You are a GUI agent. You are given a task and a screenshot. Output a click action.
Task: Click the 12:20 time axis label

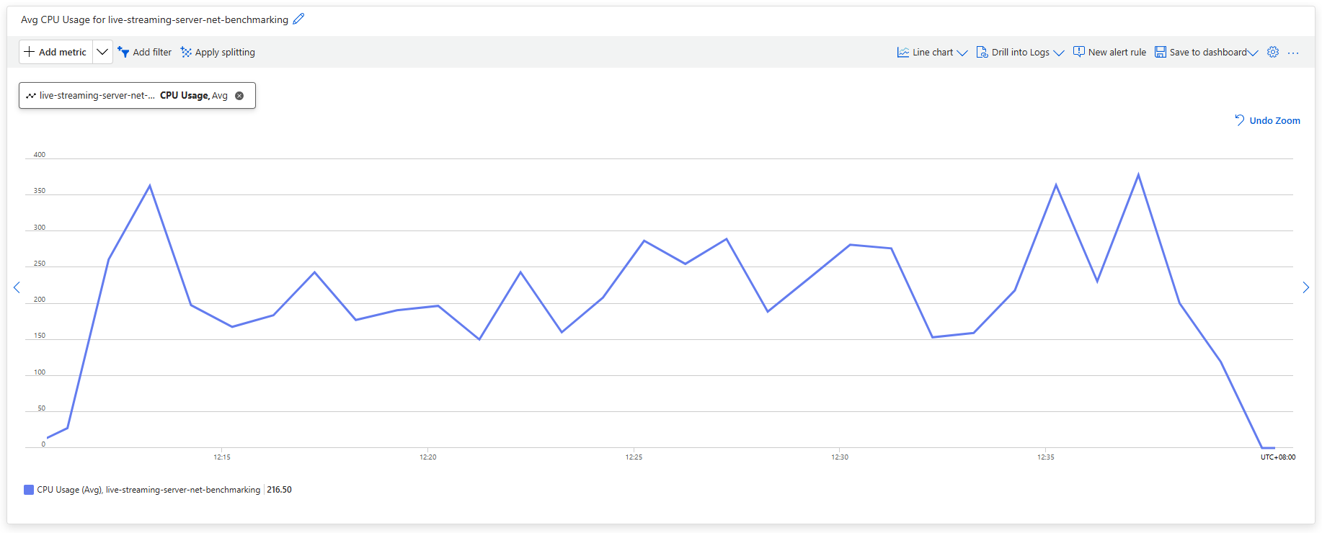[428, 457]
